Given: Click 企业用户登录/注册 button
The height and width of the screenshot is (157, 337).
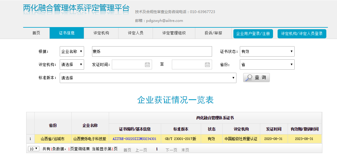Looking at the screenshot, I should coord(253,34).
